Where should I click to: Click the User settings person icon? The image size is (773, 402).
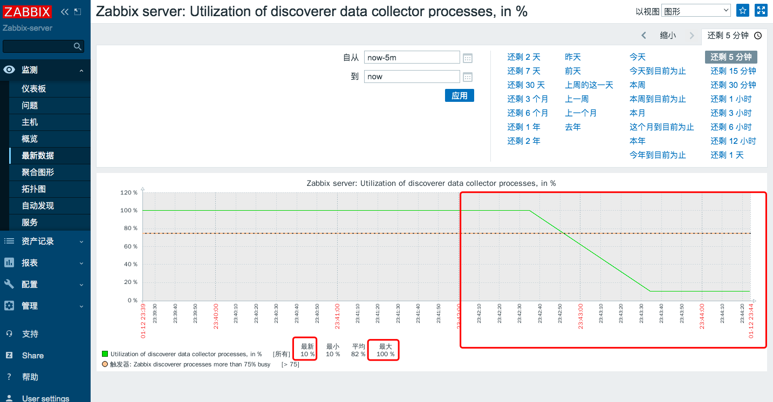coord(9,398)
